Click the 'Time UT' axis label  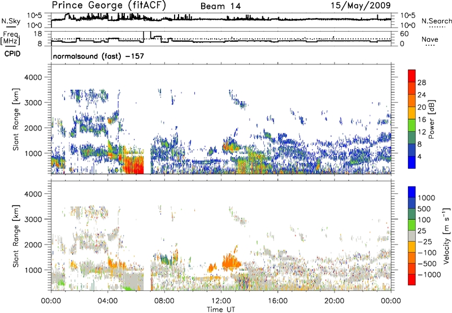[x=221, y=310]
